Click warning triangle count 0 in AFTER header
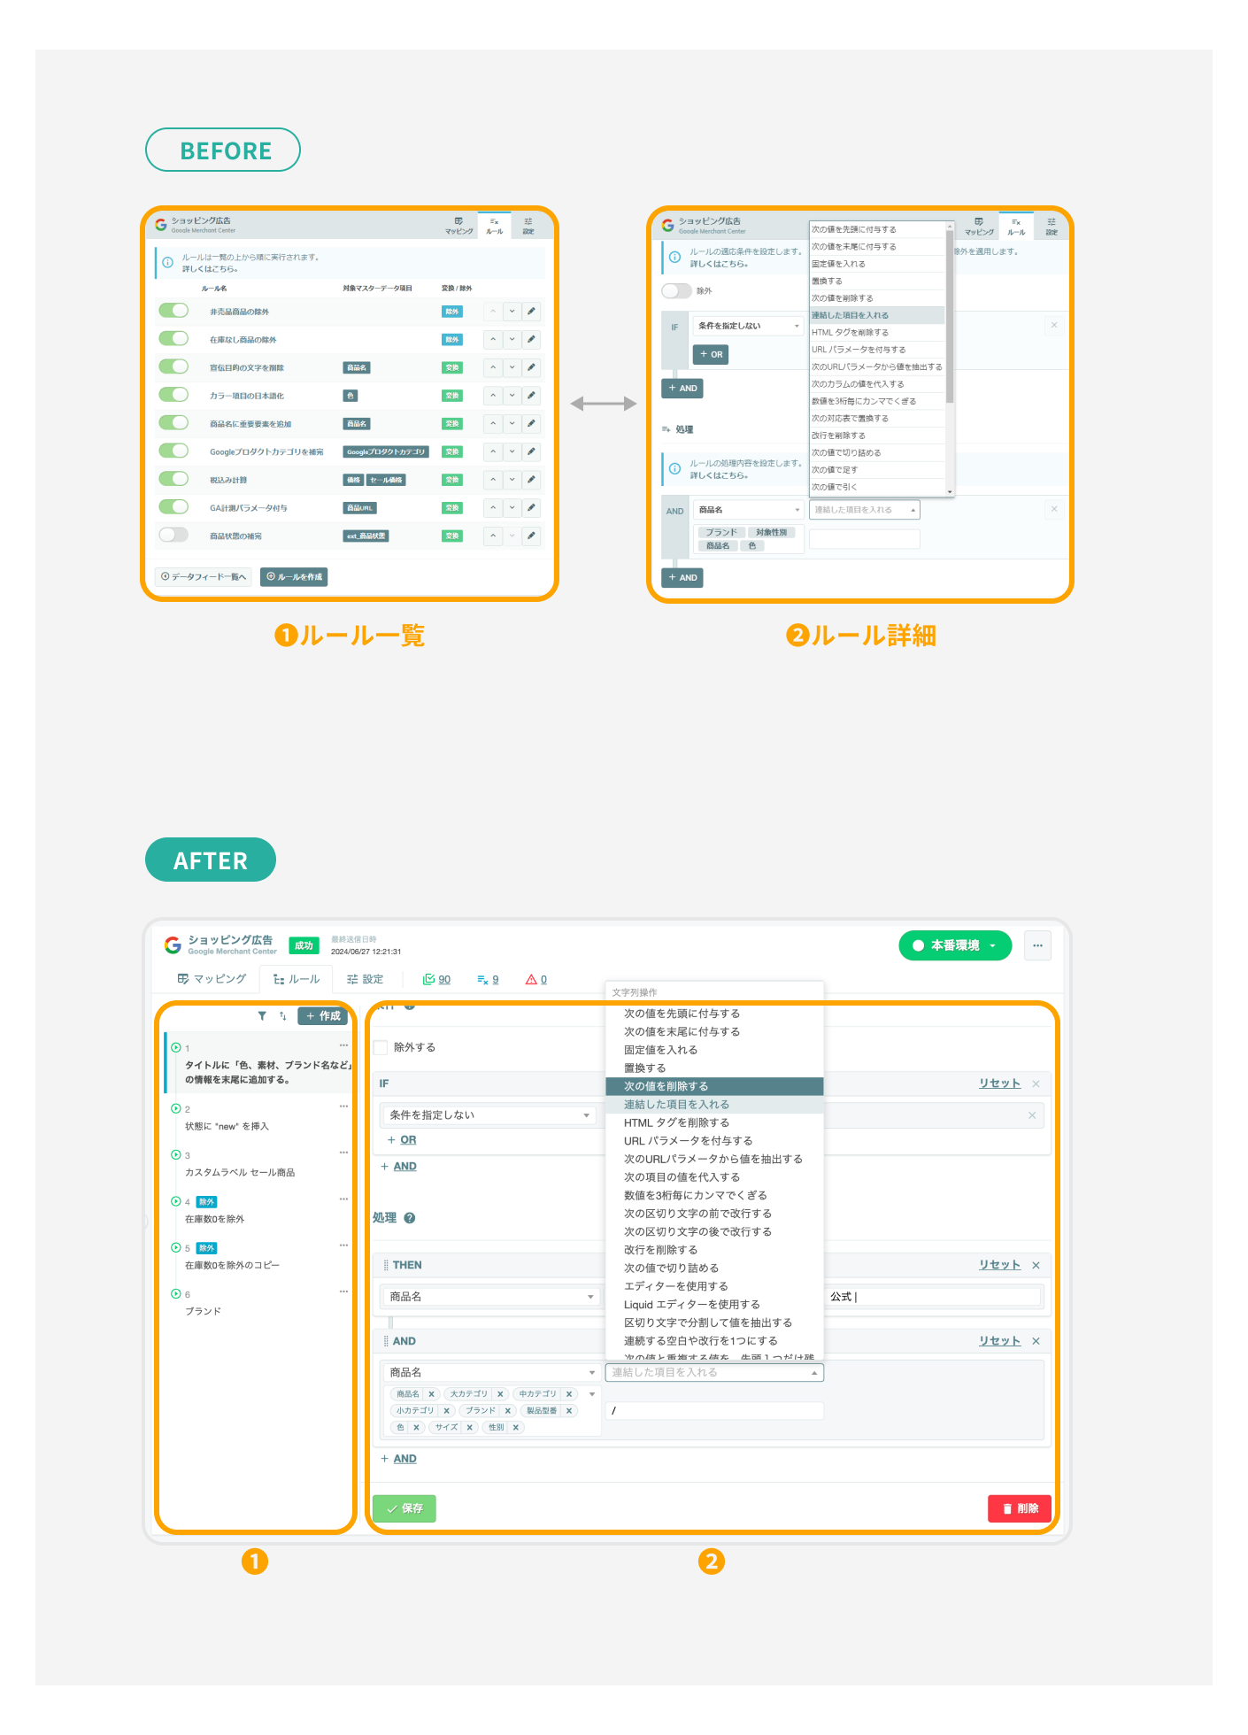 (x=536, y=979)
